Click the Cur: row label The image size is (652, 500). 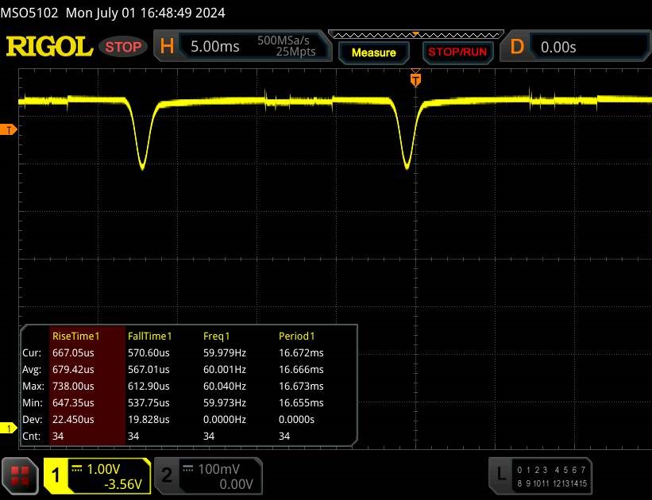click(32, 353)
